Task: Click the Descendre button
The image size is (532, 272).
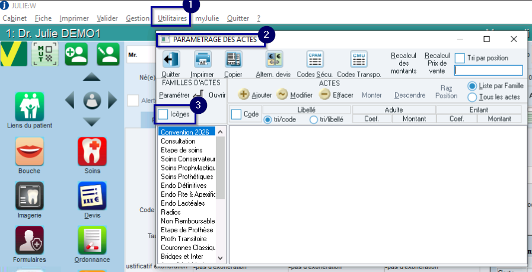Action: (x=410, y=95)
